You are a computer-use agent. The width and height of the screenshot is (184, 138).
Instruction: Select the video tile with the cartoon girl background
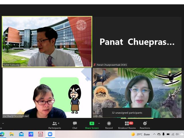(47, 93)
